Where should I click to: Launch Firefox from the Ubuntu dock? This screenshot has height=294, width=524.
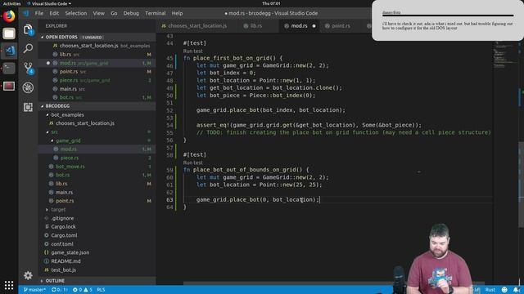(x=9, y=16)
